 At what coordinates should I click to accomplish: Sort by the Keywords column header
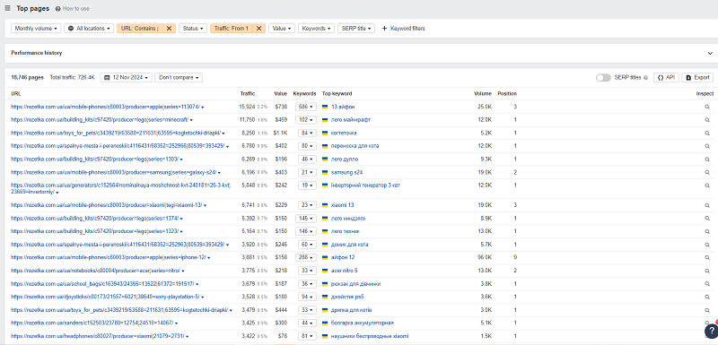click(x=304, y=94)
